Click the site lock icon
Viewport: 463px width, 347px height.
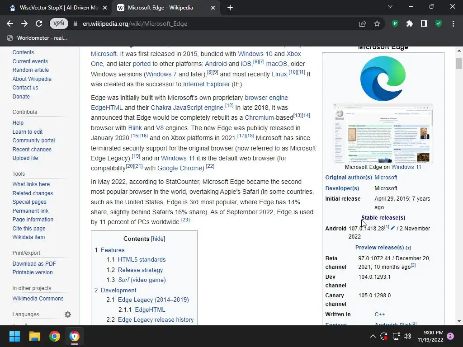click(76, 23)
